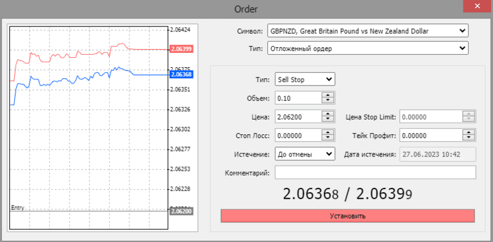Click the 2.06302 axis price label
This screenshot has height=242, width=493.
point(181,129)
